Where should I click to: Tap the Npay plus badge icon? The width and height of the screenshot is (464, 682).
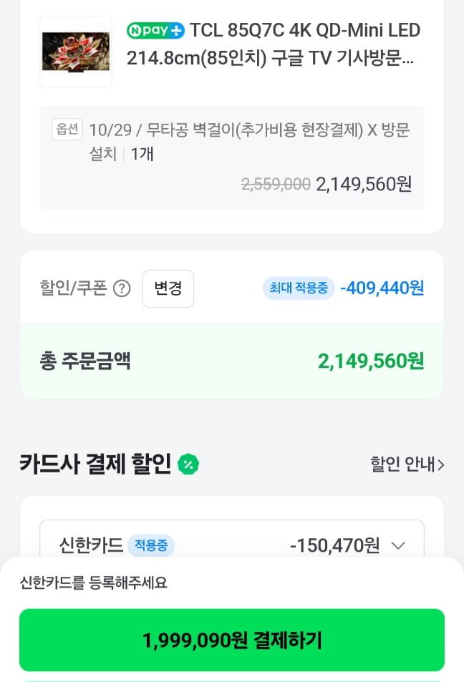coord(155,31)
